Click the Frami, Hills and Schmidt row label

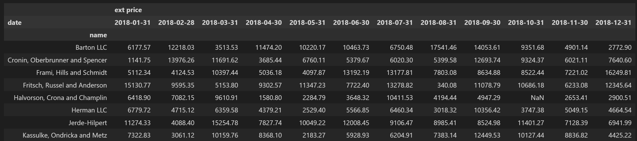tap(71, 73)
